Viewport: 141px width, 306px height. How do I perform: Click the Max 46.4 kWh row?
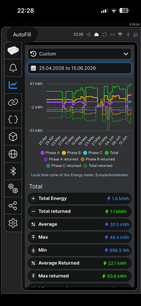(x=79, y=237)
